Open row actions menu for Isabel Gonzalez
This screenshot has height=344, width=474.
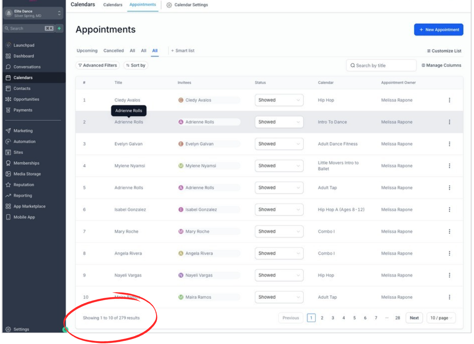[x=449, y=210]
